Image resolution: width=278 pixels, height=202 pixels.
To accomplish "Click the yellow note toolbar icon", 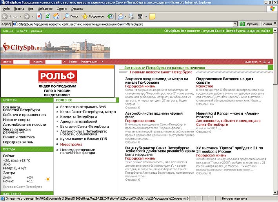I will point(152,17).
